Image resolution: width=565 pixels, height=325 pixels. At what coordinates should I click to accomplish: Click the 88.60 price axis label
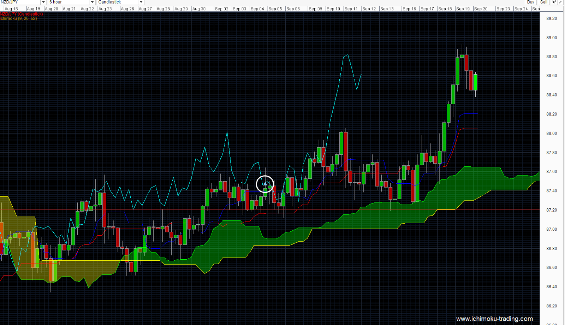coord(552,76)
